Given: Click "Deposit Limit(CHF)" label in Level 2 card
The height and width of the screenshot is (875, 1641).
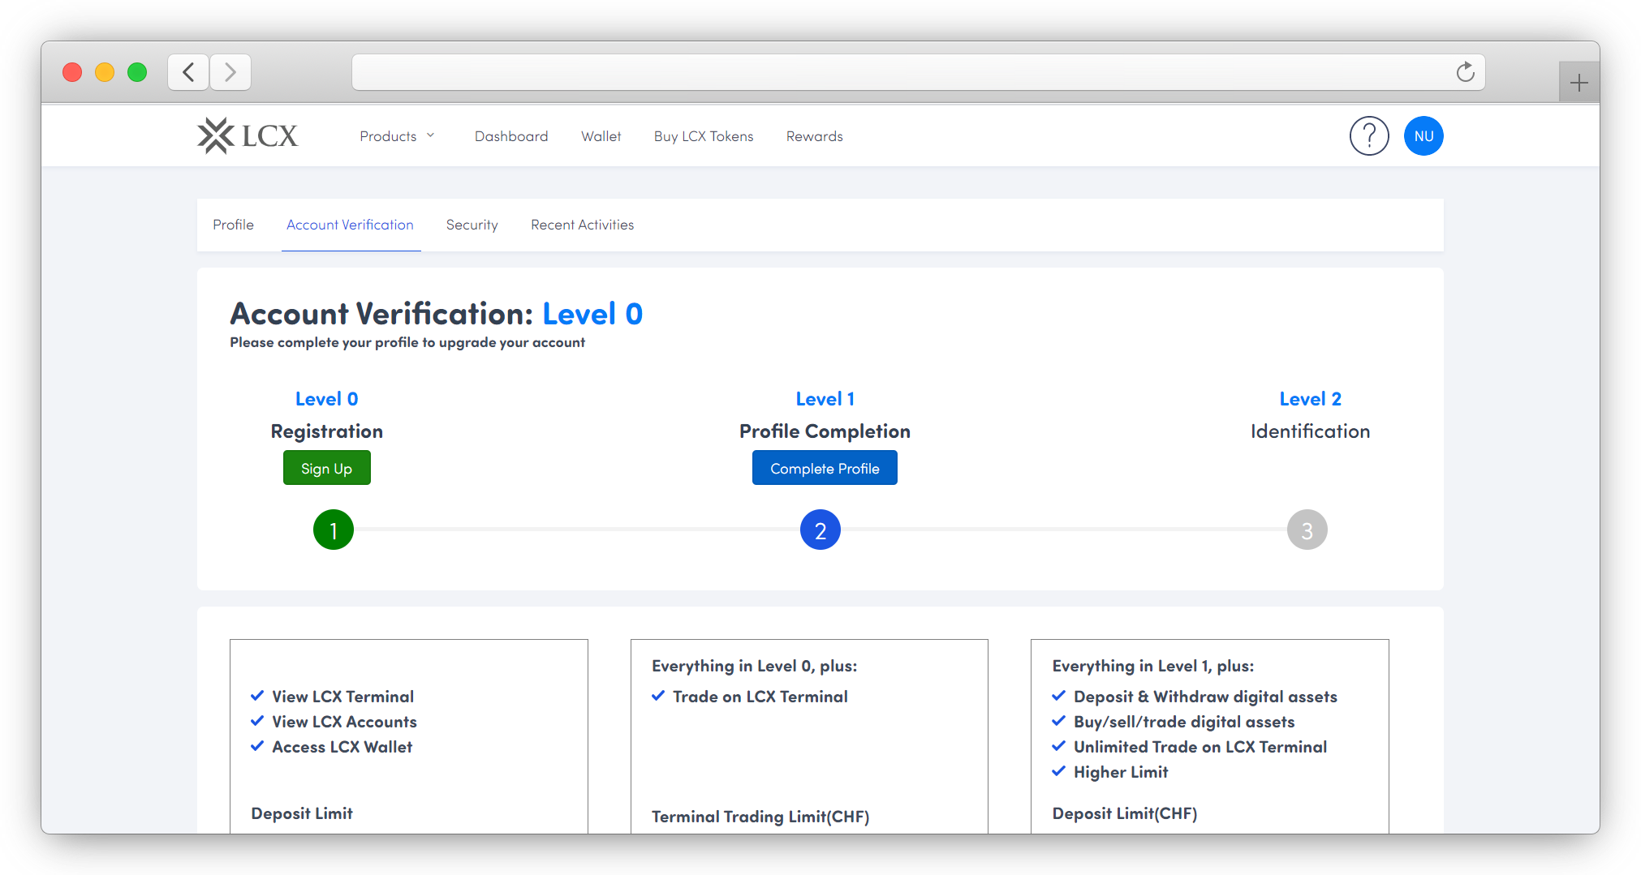Looking at the screenshot, I should 1125,813.
